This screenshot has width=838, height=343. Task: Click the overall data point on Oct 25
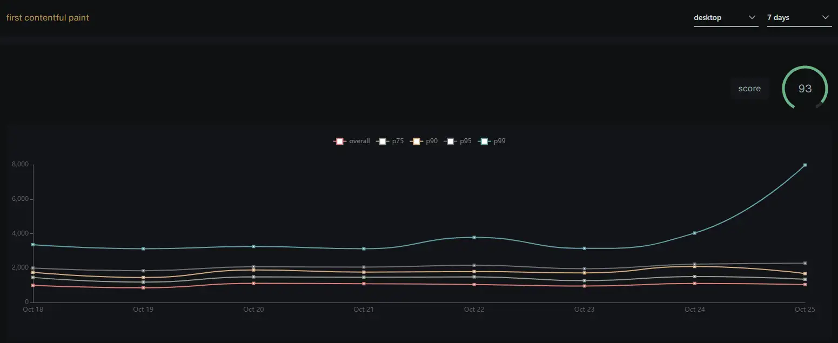point(805,285)
